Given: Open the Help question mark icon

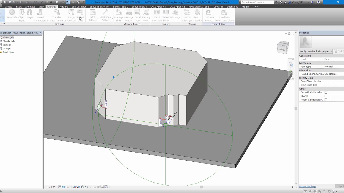Looking at the screenshot, I should pos(318,2).
